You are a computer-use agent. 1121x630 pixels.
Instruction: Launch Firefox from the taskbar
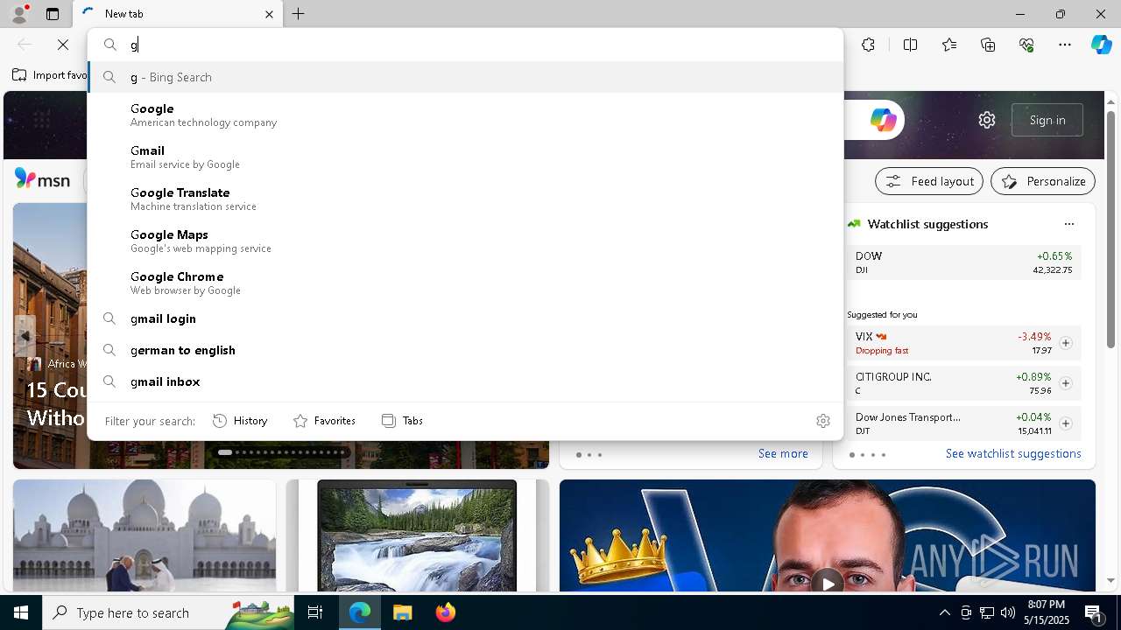coord(445,612)
